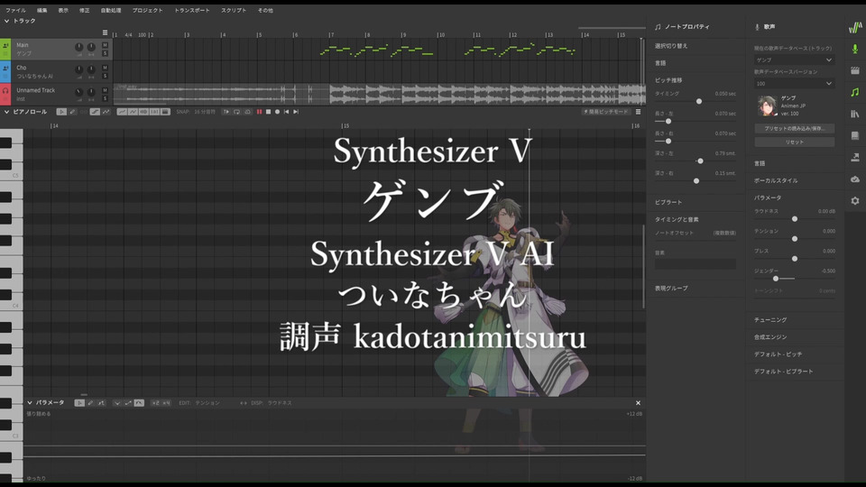The width and height of the screenshot is (866, 487).
Task: Click the x2 vertical zoom in parameter panel
Action: click(155, 403)
